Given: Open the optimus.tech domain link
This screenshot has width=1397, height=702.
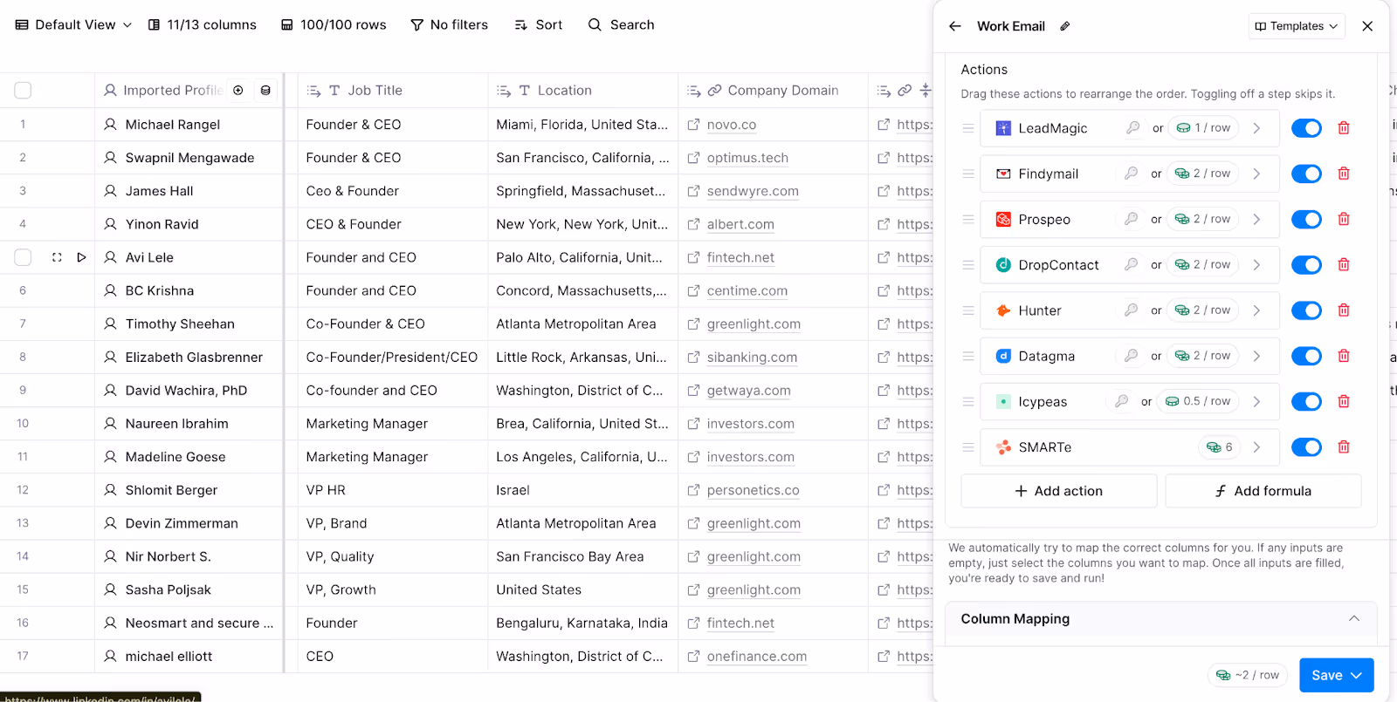Looking at the screenshot, I should pos(747,158).
